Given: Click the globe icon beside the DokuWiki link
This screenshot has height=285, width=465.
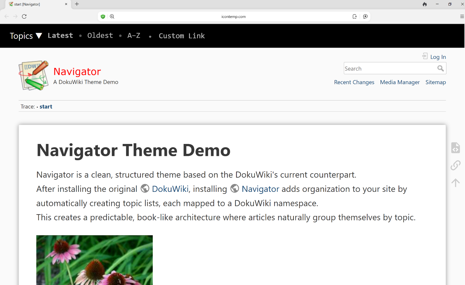Looking at the screenshot, I should pyautogui.click(x=145, y=189).
